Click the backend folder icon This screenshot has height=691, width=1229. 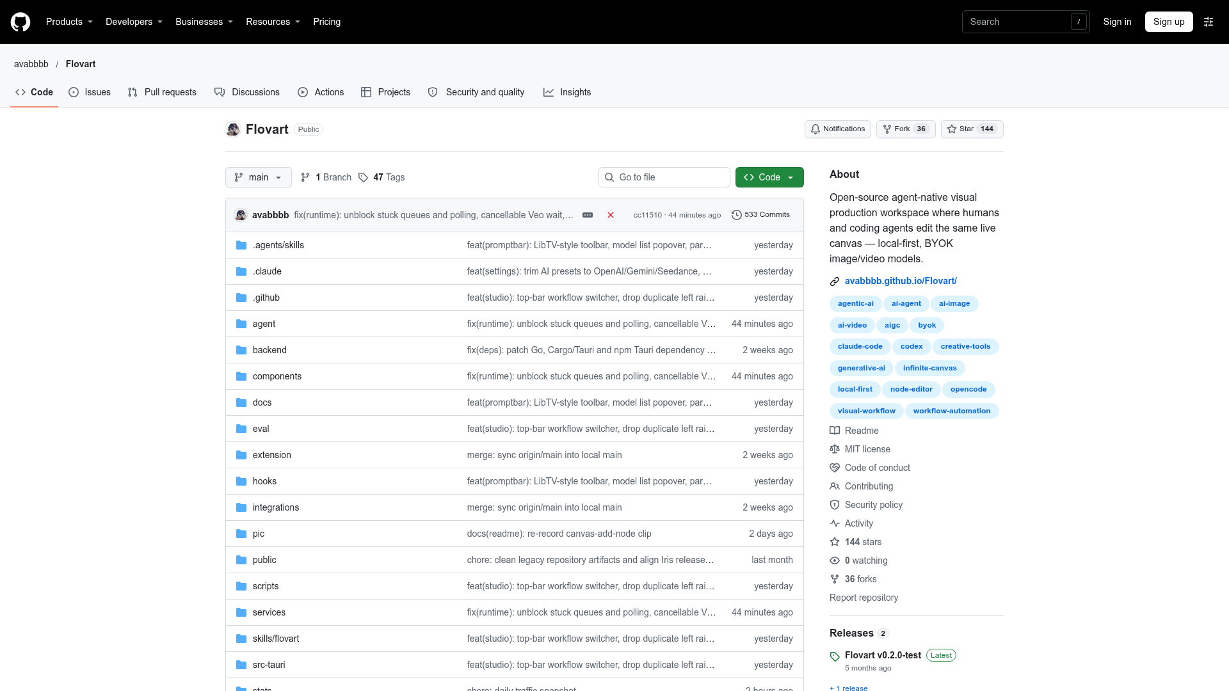tap(241, 350)
